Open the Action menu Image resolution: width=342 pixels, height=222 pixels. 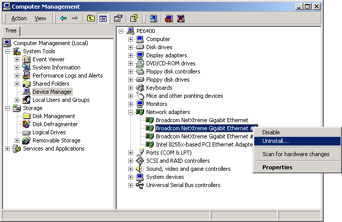(x=19, y=19)
